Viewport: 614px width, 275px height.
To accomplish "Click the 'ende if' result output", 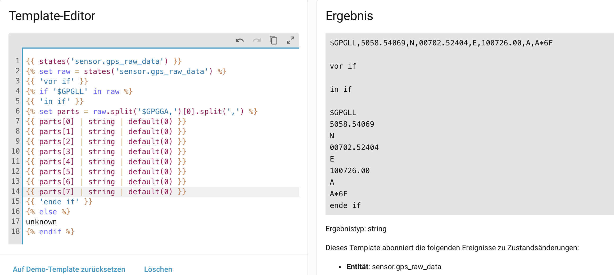I will [x=345, y=206].
